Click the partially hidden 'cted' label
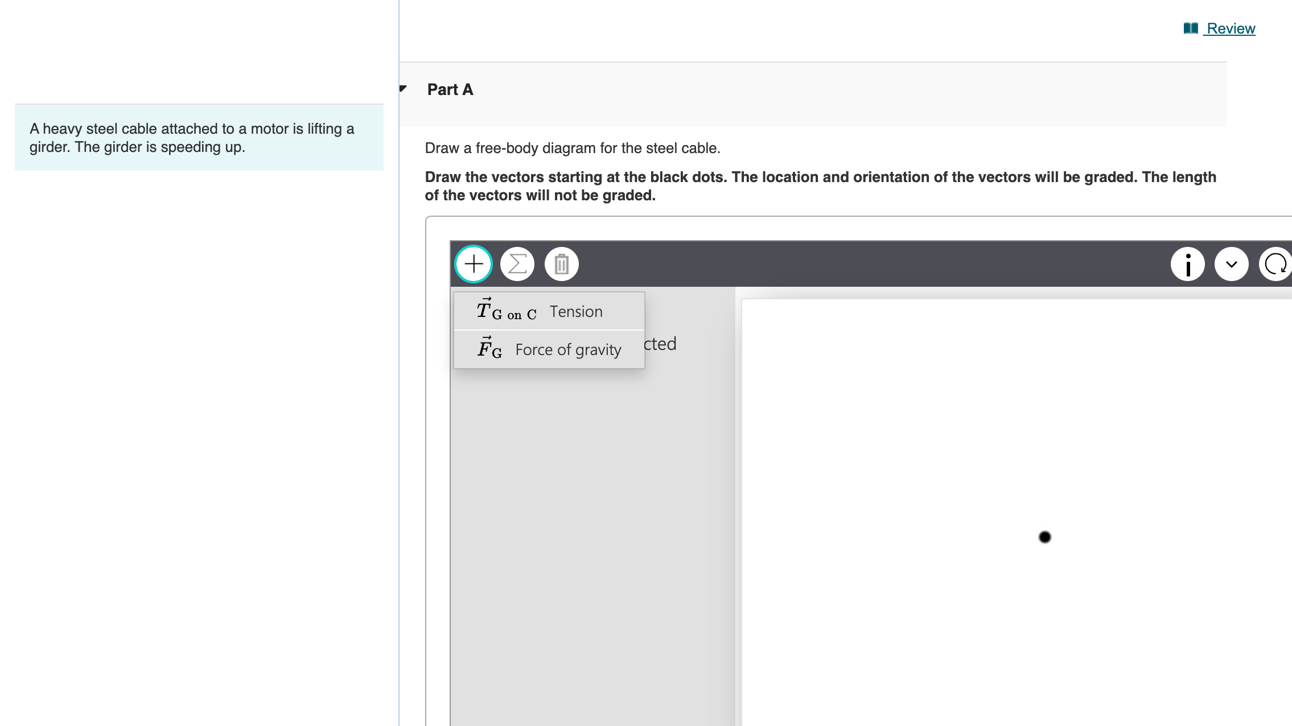Viewport: 1292px width, 726px height. coord(660,344)
